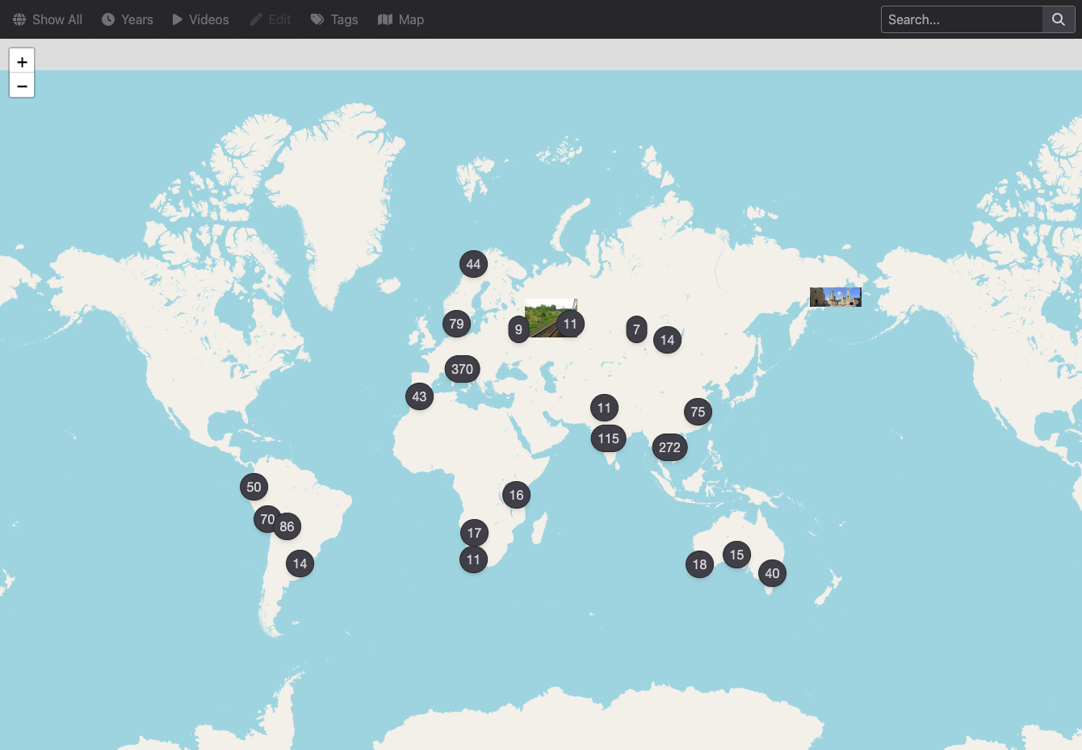Open the 40 cluster in southeast Australia
Screen dimensions: 1082x750
[x=772, y=573]
